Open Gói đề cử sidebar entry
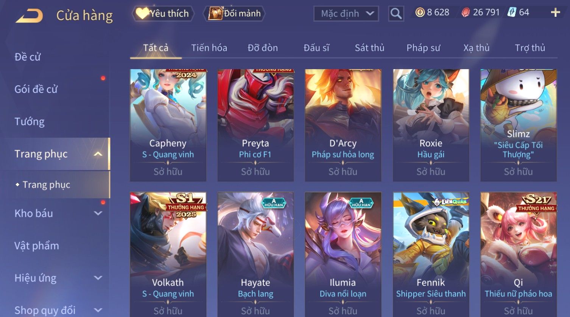 click(x=36, y=89)
